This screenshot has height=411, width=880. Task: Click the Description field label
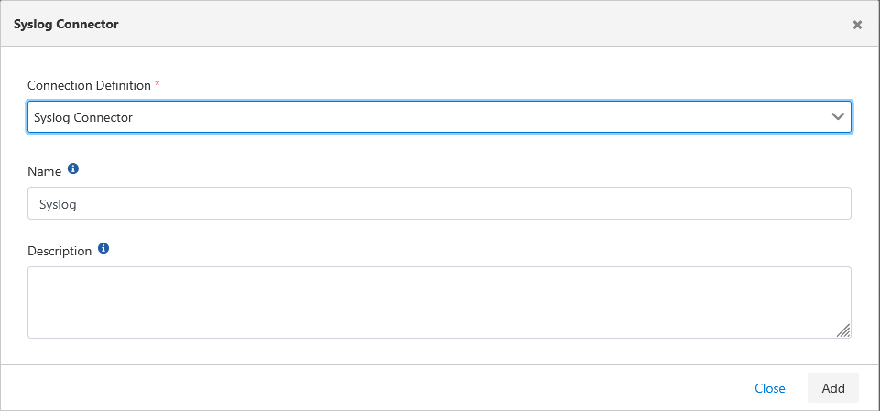coord(60,251)
